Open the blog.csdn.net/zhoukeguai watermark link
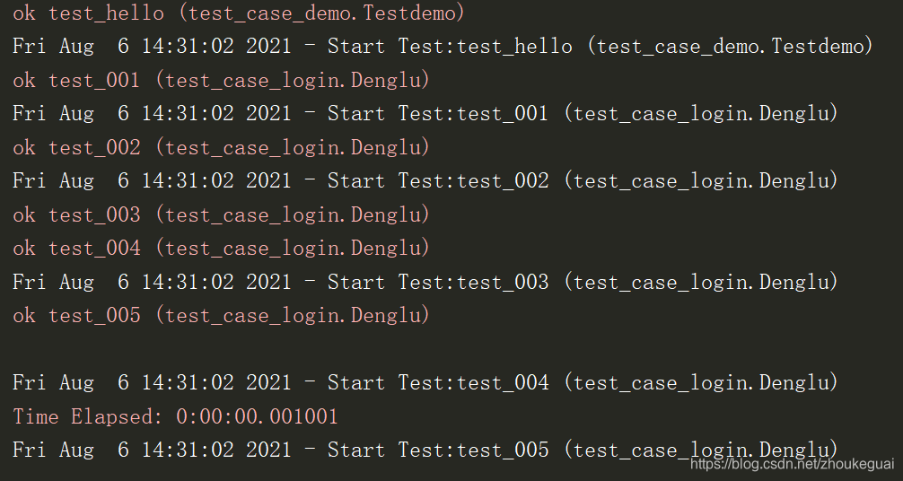Image resolution: width=903 pixels, height=481 pixels. pos(792,464)
